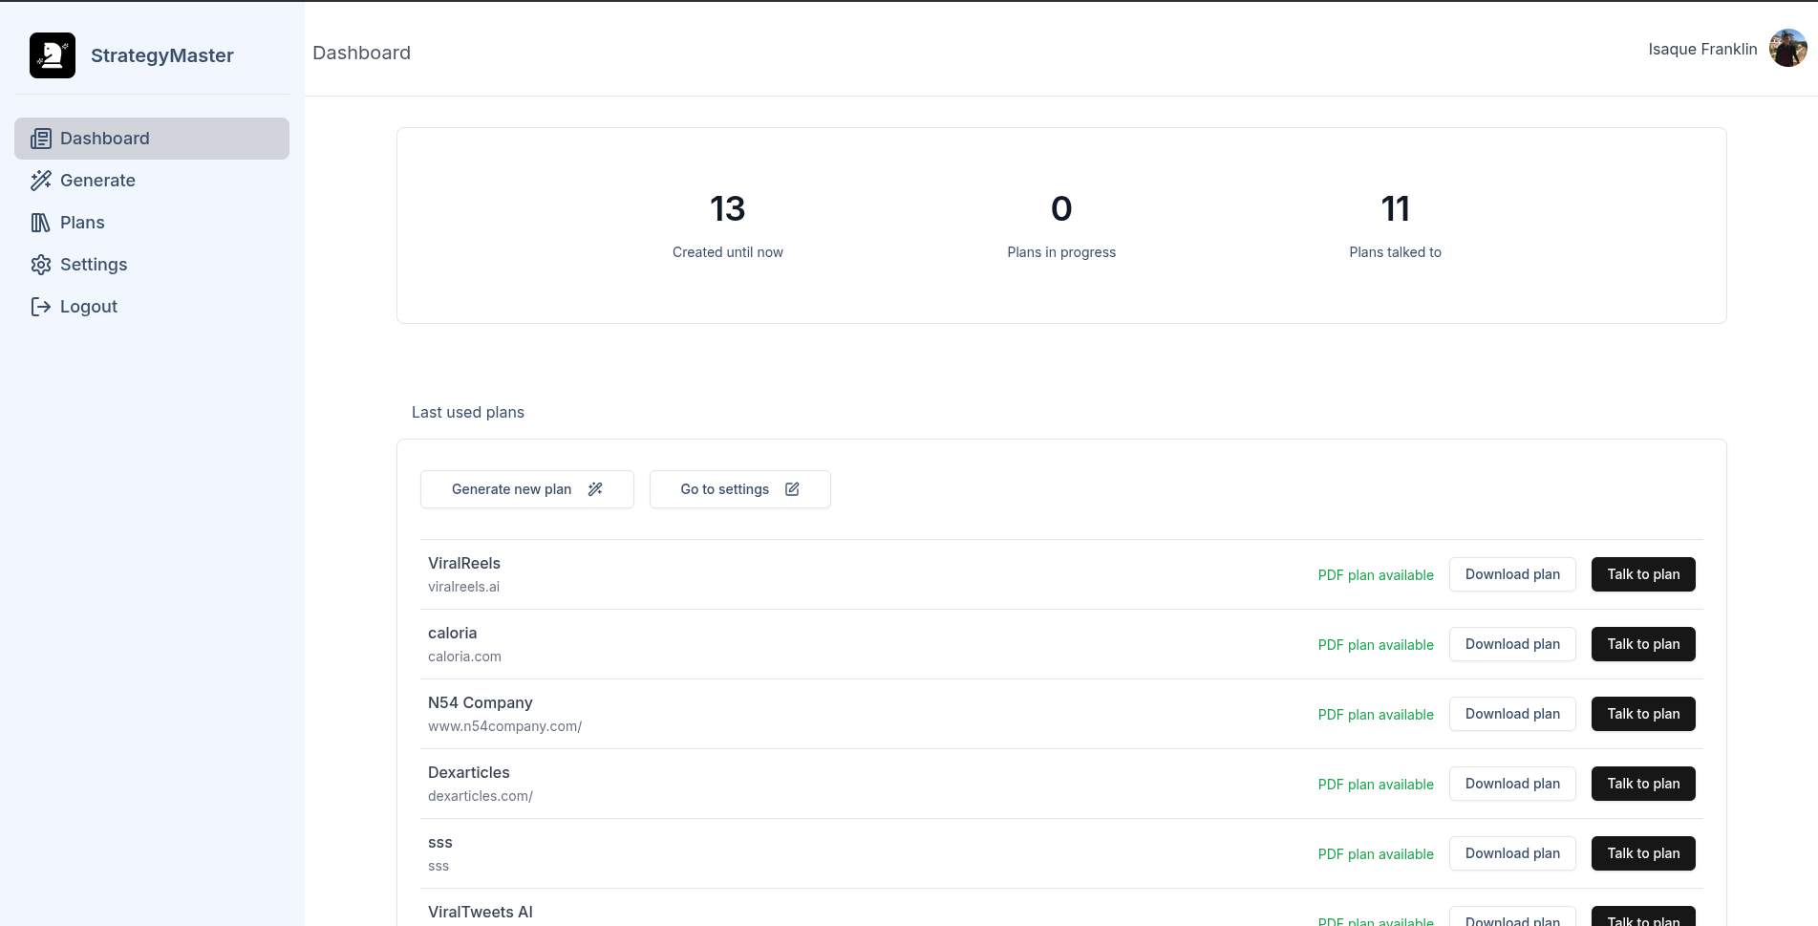Click the ViralReels plan title
Image resolution: width=1818 pixels, height=926 pixels.
(464, 563)
